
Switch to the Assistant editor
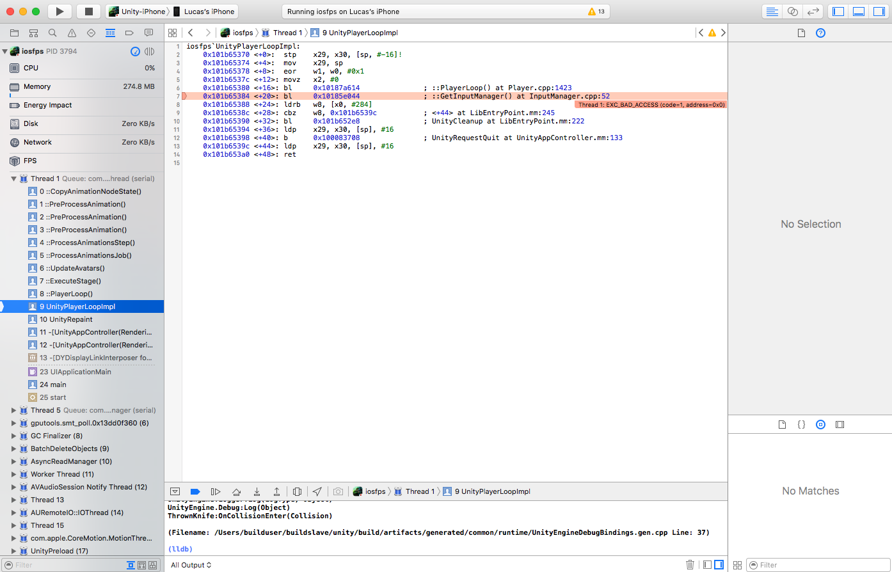pyautogui.click(x=793, y=12)
